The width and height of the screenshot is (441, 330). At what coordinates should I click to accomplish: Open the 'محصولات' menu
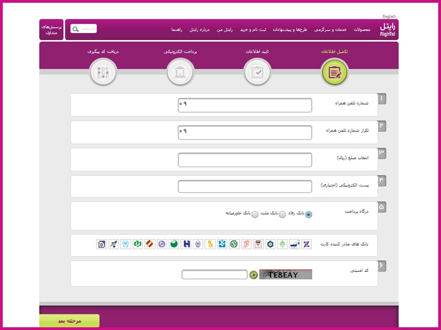362,30
